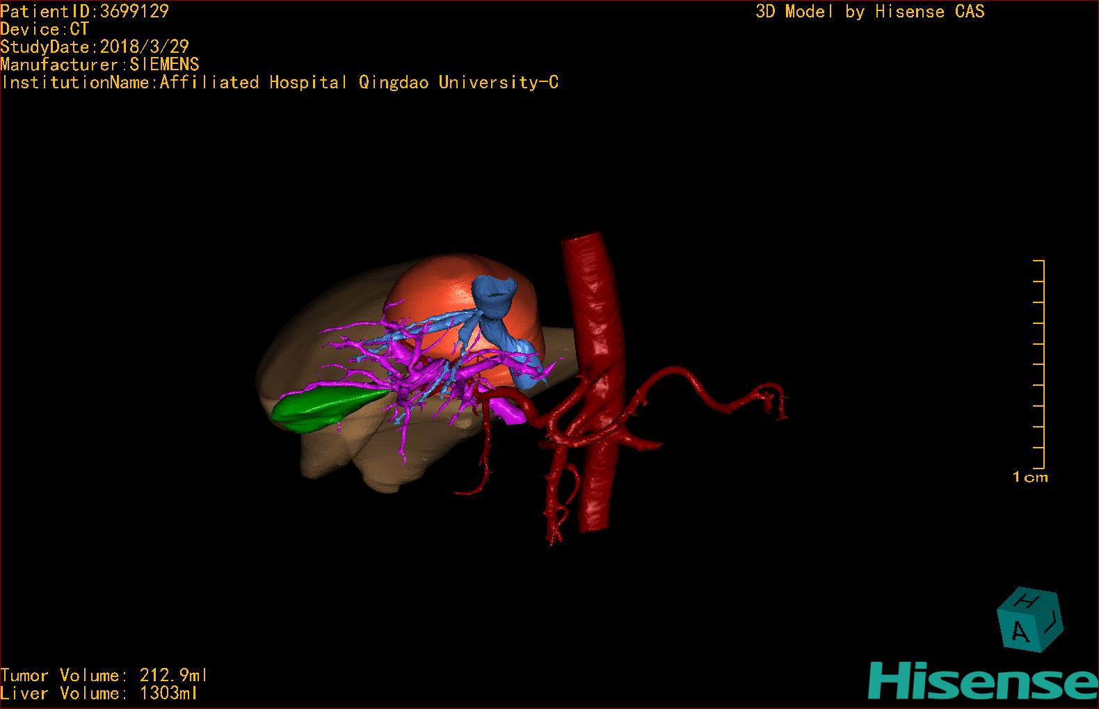Click the Liver Volume: 1303ml readout
The width and height of the screenshot is (1099, 709).
(99, 693)
